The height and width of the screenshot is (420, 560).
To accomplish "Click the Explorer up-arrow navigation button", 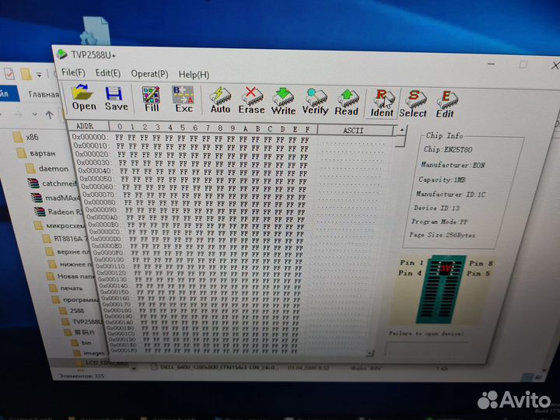I will (49, 114).
